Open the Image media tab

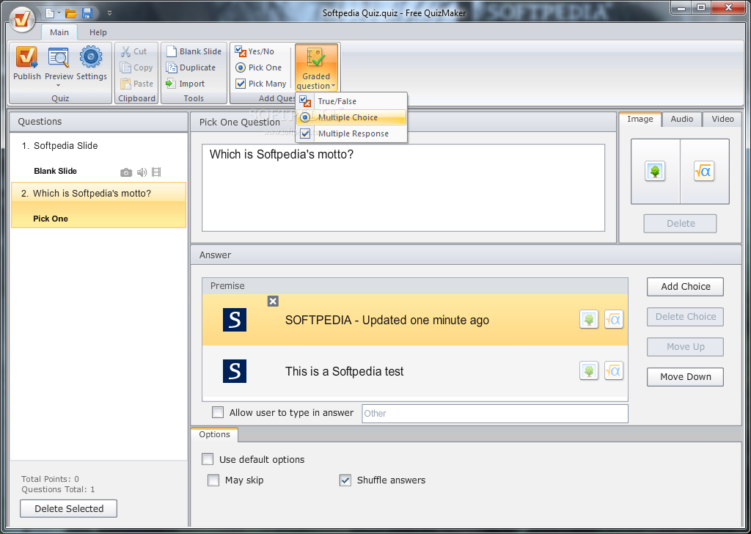coord(640,119)
